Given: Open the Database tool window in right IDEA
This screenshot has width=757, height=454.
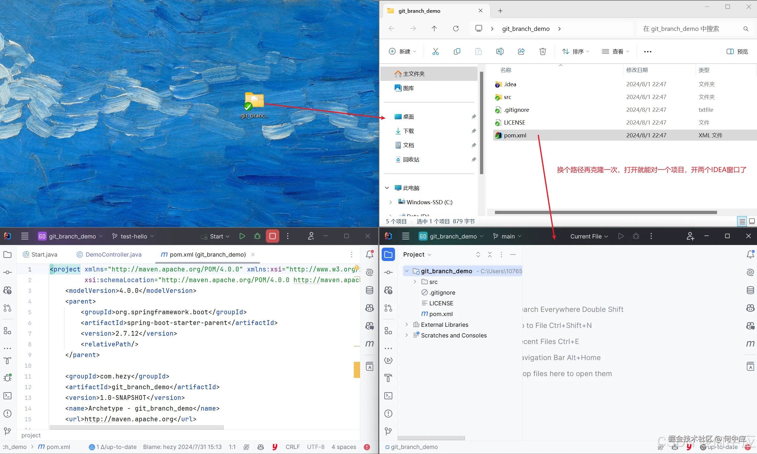Looking at the screenshot, I should pos(750,290).
